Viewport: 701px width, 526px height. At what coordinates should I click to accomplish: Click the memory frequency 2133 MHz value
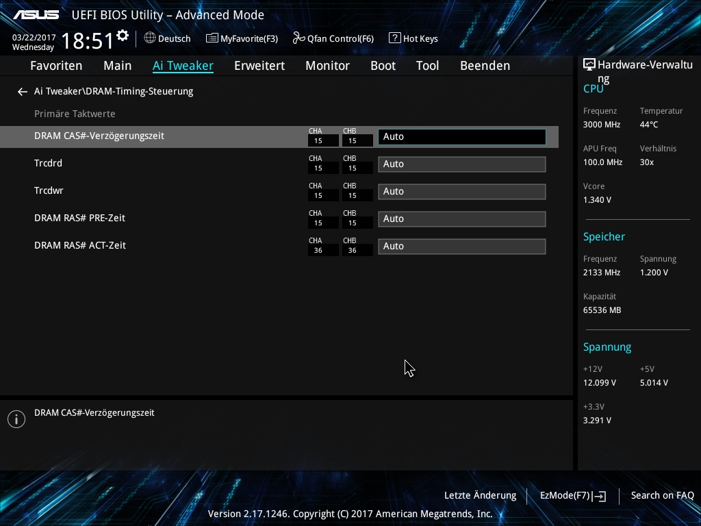[x=602, y=273]
